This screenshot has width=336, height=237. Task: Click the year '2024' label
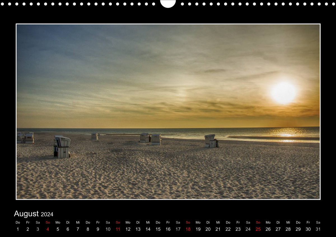click(47, 214)
